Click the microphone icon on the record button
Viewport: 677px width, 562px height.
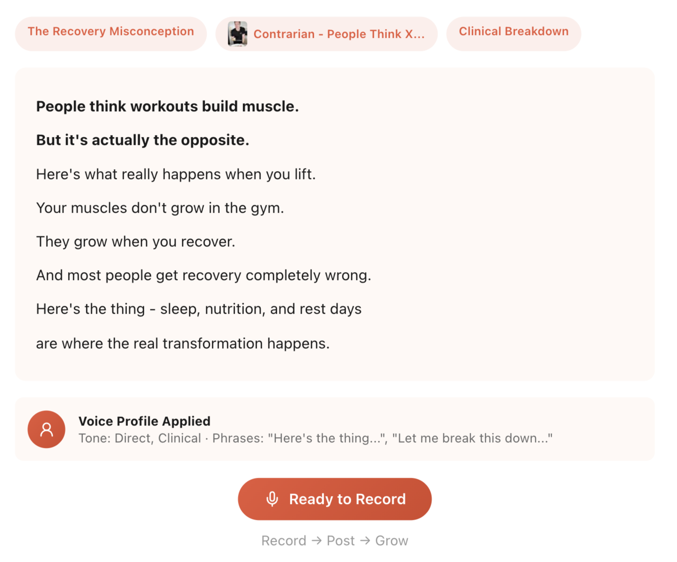(x=272, y=499)
